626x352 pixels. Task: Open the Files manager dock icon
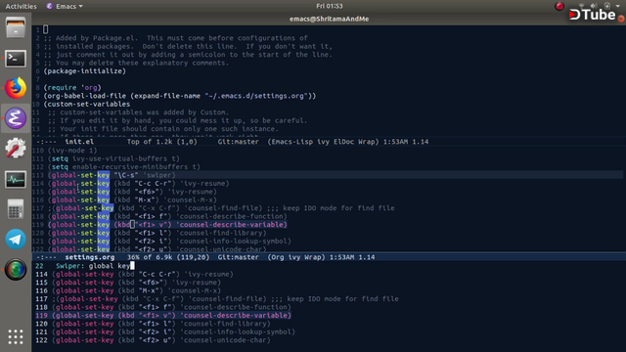pos(16,28)
